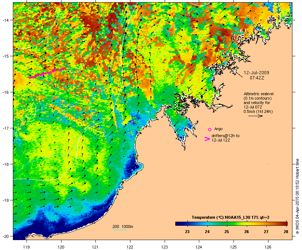Viewport: 302px width, 250px height.
Task: Click the latitude axis label -20
Action: point(5,236)
